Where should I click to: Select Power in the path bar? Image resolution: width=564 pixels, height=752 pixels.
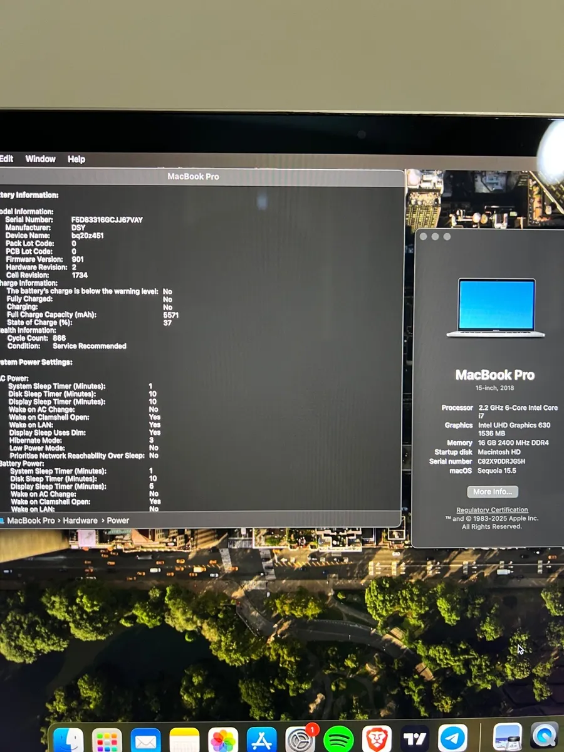(x=118, y=521)
